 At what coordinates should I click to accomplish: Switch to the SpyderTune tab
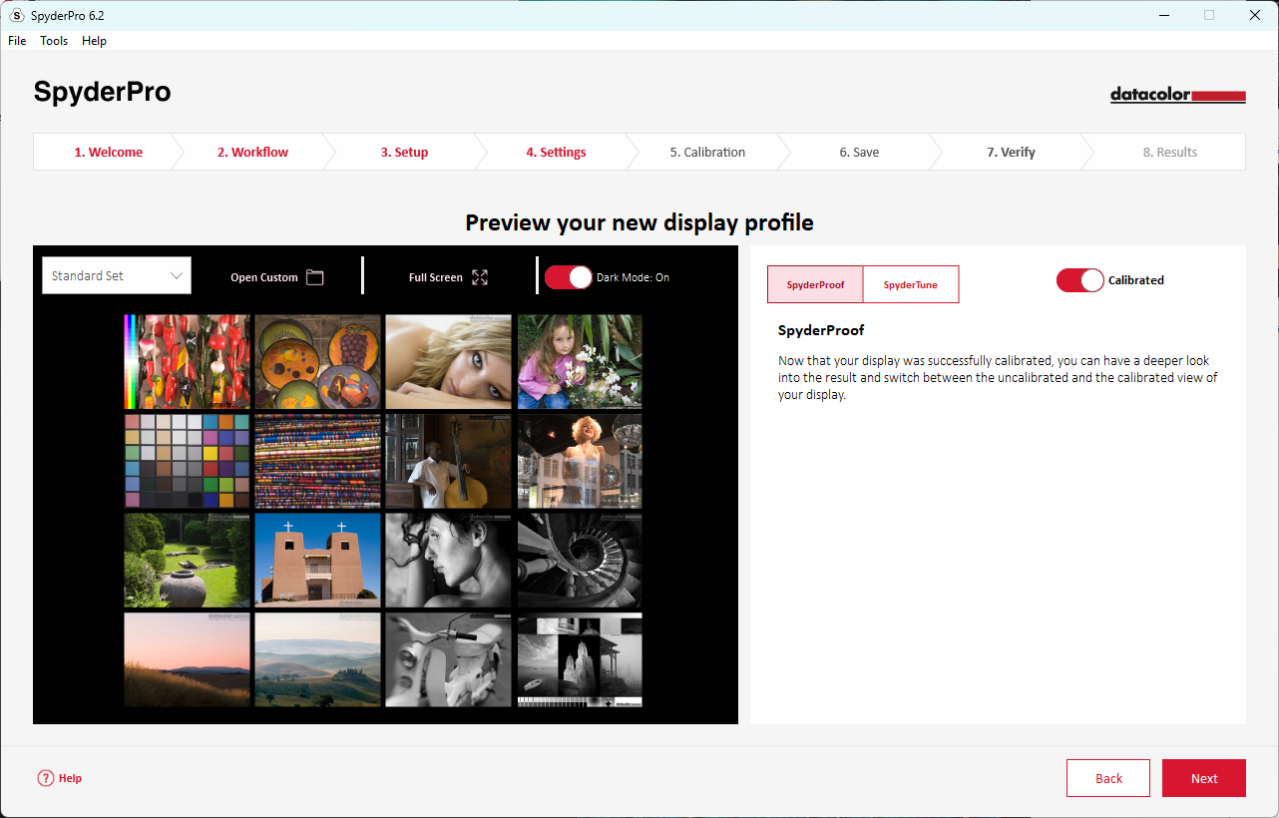click(910, 284)
